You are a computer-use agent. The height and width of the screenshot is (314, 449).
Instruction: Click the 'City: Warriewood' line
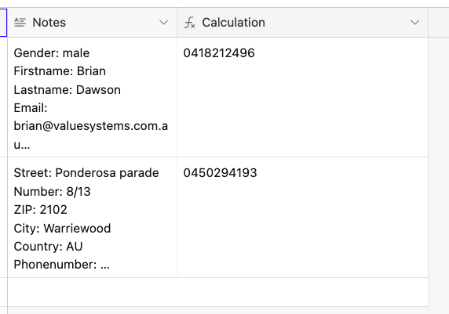click(62, 229)
